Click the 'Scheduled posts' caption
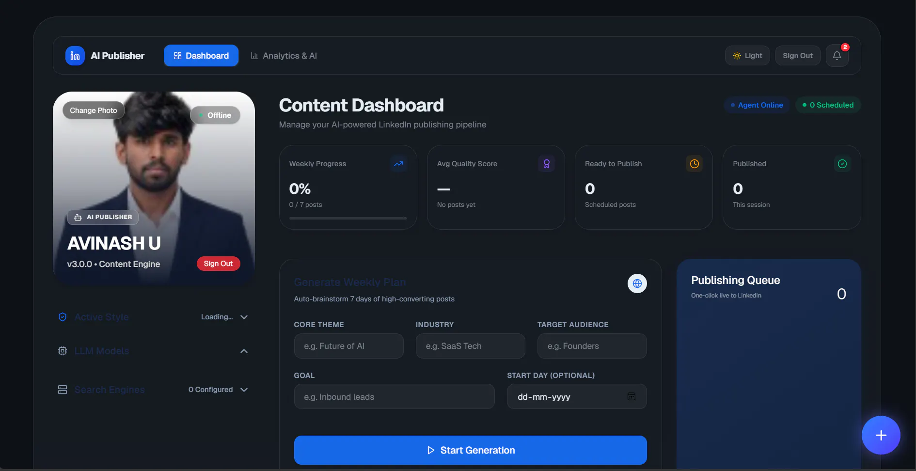Screen dimensions: 916x471 click(x=610, y=204)
